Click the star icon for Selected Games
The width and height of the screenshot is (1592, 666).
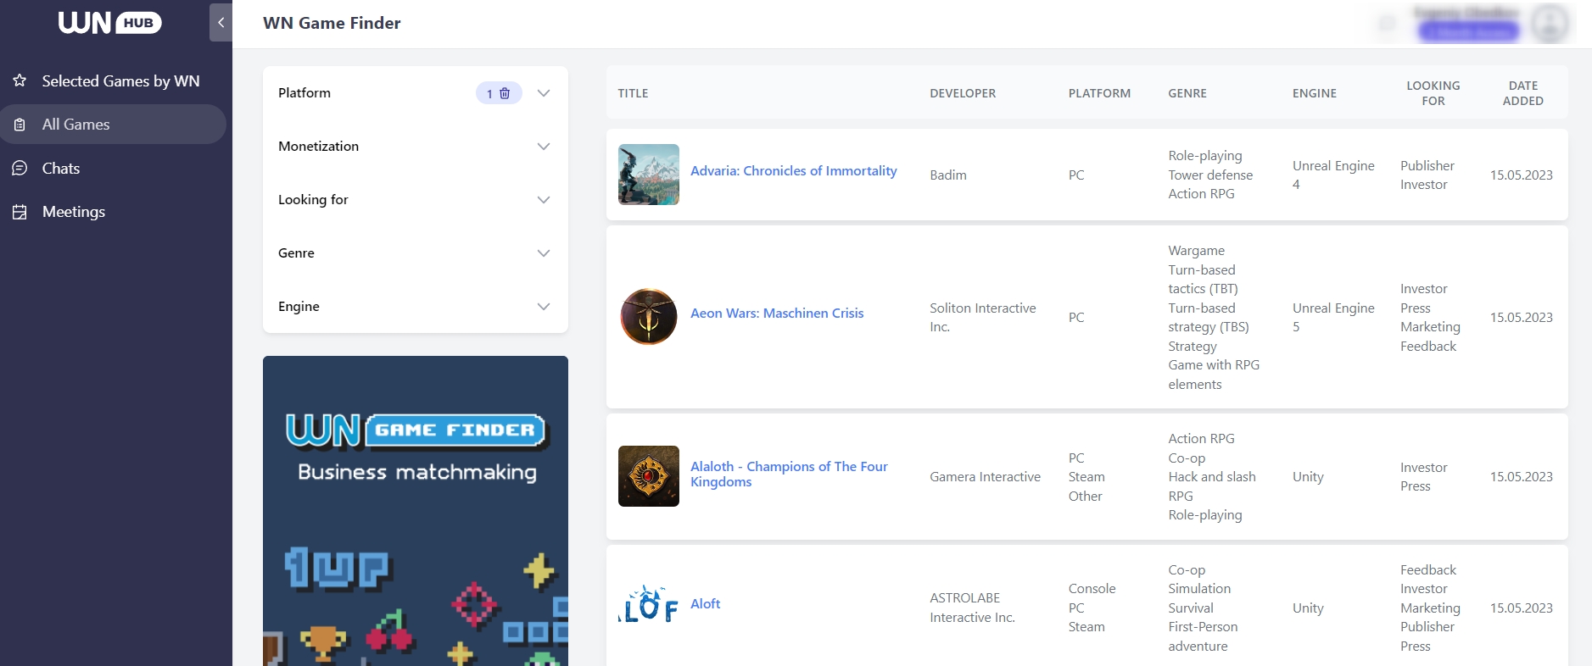[20, 80]
